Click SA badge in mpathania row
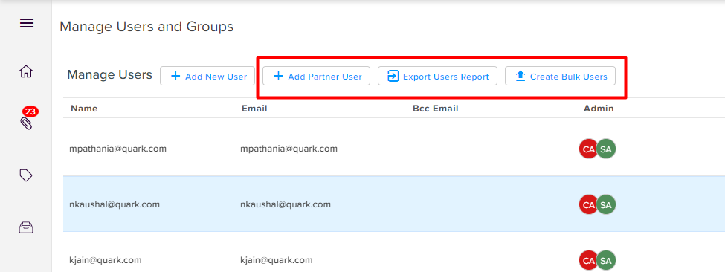 [606, 149]
